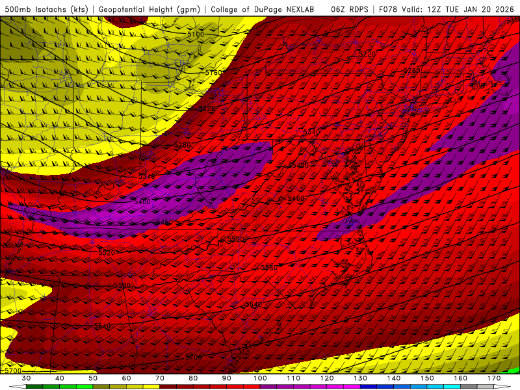Viewport: 520px width, 390px height.
Task: Select the 30 label on the color scale
Action: tap(26, 378)
